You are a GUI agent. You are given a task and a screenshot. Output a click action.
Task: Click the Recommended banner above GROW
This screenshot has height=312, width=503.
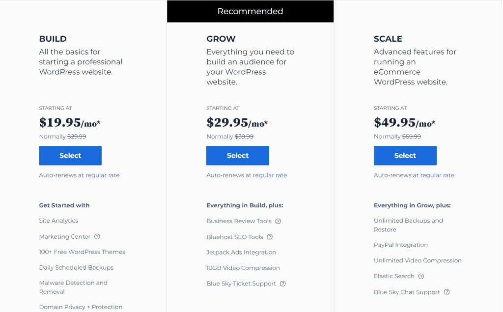pyautogui.click(x=250, y=11)
